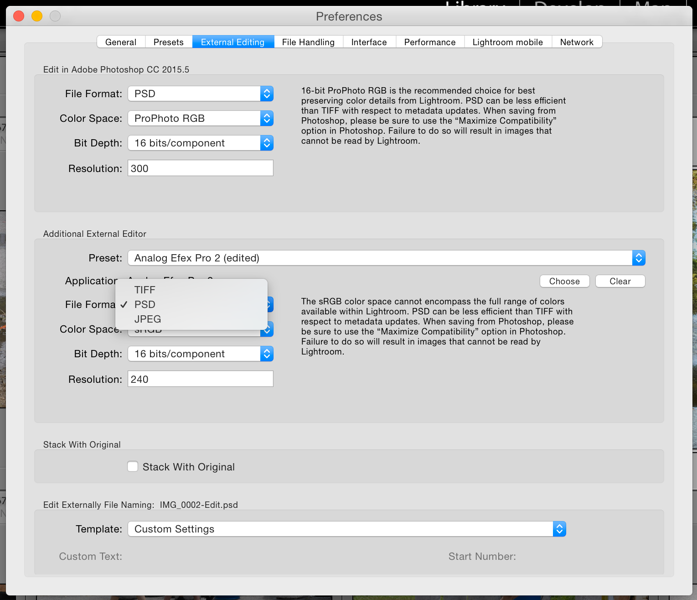Expand the Custom Settings template dropdown
Viewport: 697px width, 600px height.
click(346, 529)
